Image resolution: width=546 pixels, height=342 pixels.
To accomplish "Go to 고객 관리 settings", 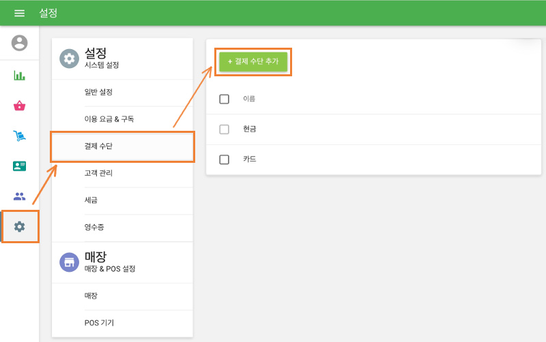I will point(98,173).
